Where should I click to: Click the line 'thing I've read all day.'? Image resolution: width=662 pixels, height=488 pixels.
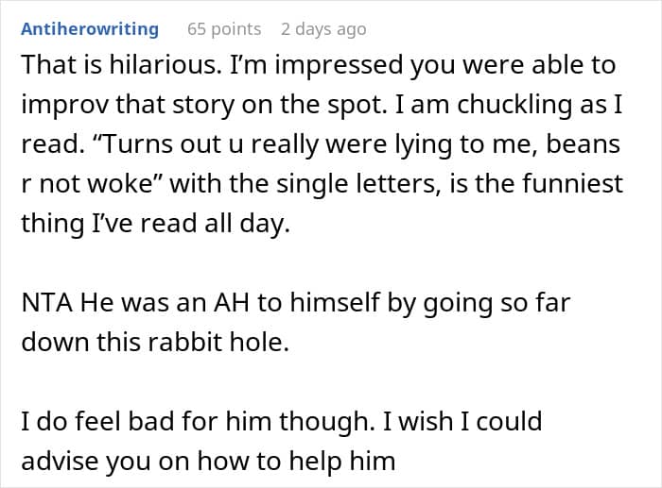point(156,224)
